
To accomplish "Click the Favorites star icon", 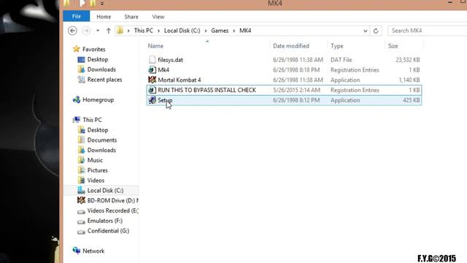I will (x=76, y=49).
